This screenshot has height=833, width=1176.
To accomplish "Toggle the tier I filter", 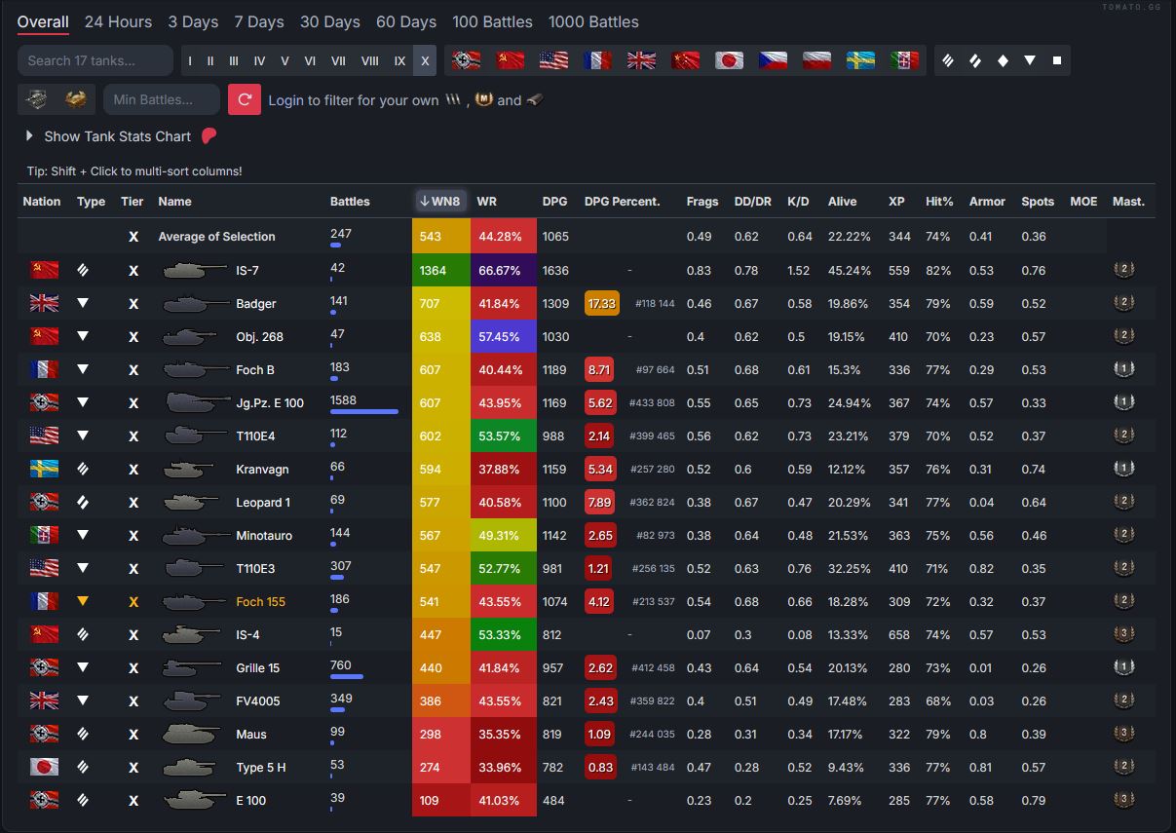I will pyautogui.click(x=190, y=60).
